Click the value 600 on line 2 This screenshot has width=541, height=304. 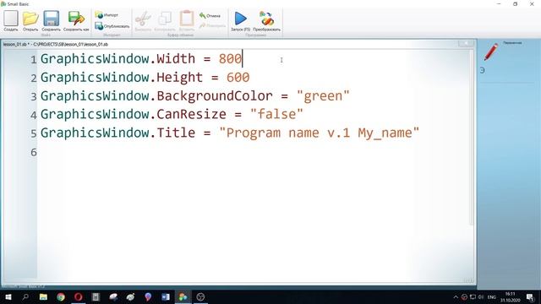pyautogui.click(x=238, y=78)
